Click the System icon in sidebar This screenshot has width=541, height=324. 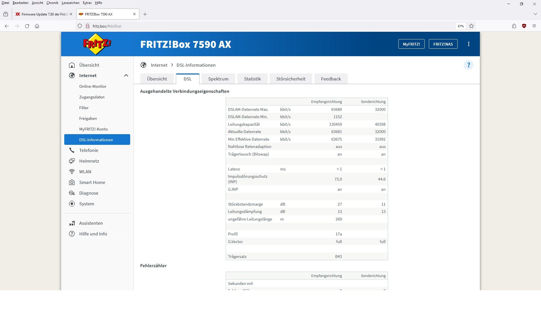pos(72,204)
